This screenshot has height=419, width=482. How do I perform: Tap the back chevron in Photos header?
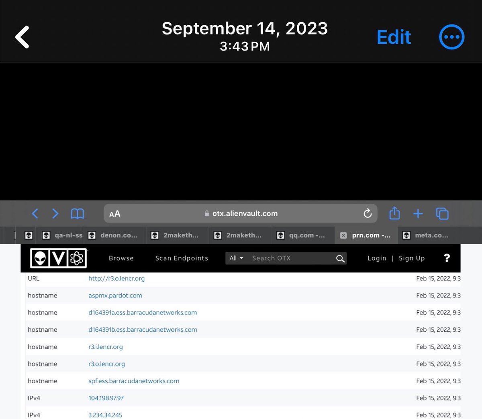[x=22, y=37]
